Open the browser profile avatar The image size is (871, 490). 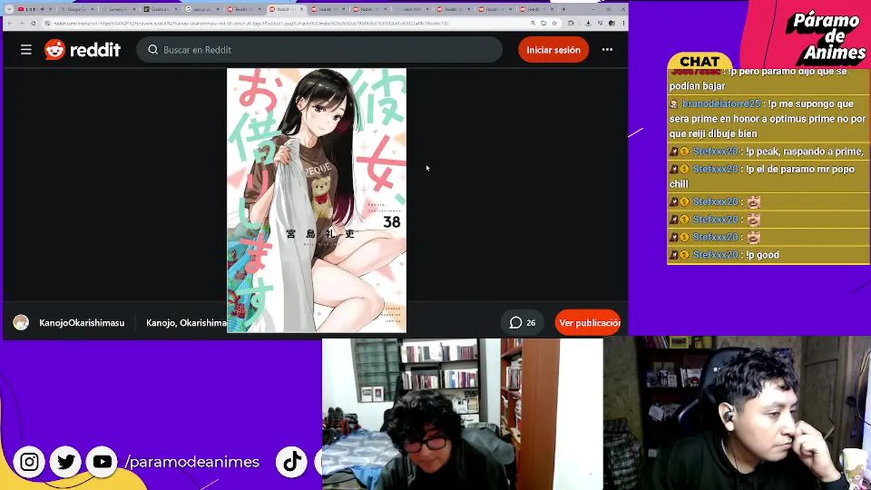611,23
